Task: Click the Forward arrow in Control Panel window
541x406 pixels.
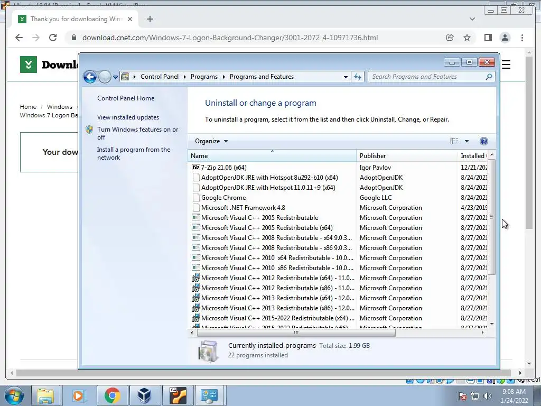Action: pos(104,77)
